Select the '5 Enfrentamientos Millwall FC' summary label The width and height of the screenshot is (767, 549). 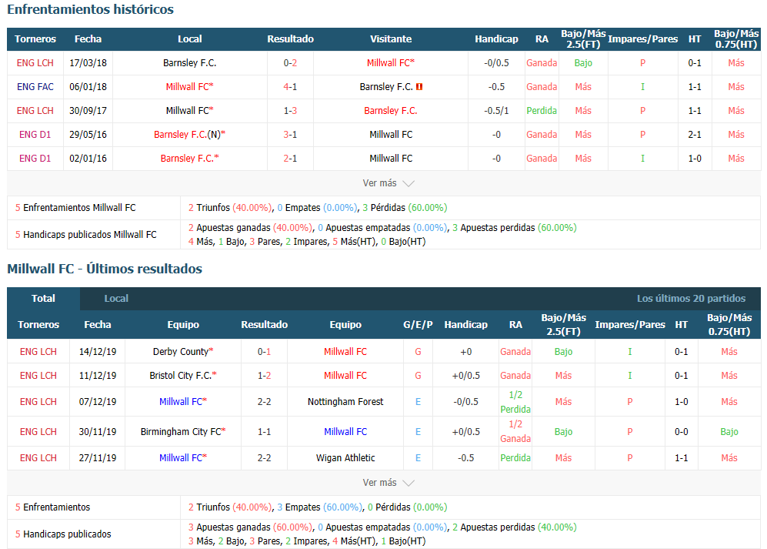pyautogui.click(x=75, y=208)
